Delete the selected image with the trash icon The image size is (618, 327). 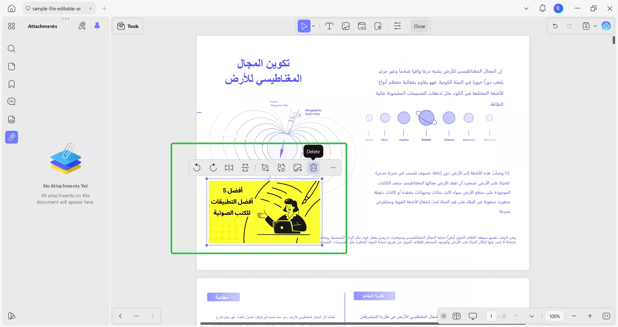coord(313,167)
